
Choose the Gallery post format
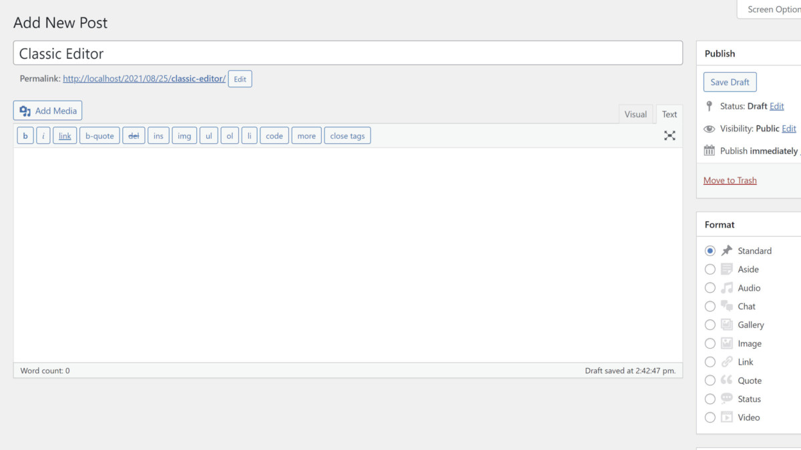pos(710,325)
